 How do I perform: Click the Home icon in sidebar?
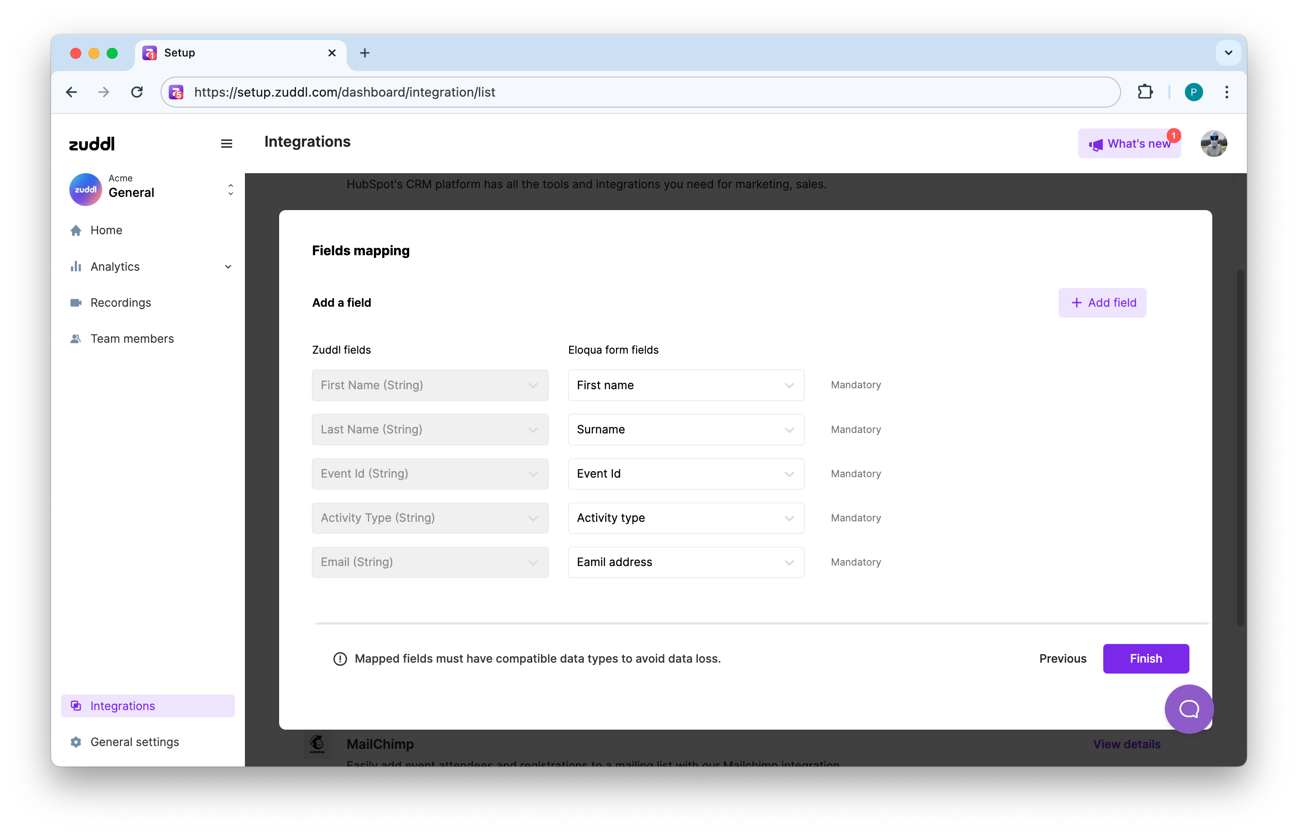click(76, 230)
